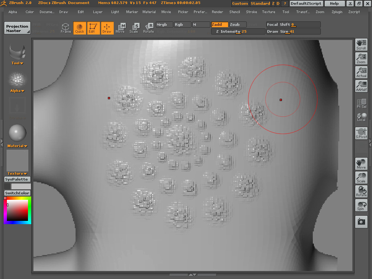This screenshot has height=279, width=372.
Task: Open the empty Texture thumbnail
Action: point(17,160)
